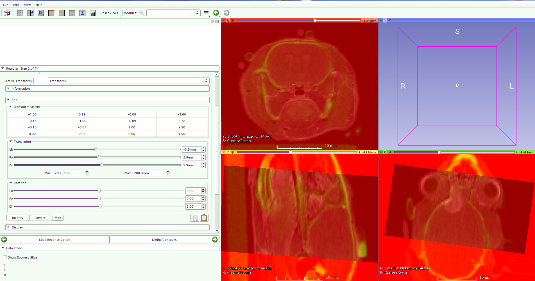Click the module search magnifier icon

pyautogui.click(x=142, y=13)
